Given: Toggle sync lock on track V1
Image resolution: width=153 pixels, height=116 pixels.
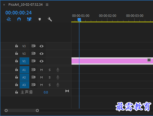Looking at the screenshot, I should click(x=33, y=61).
